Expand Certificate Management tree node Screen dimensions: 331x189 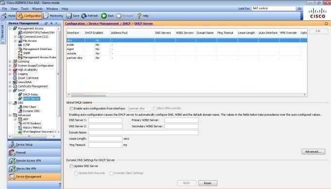[x=10, y=86]
